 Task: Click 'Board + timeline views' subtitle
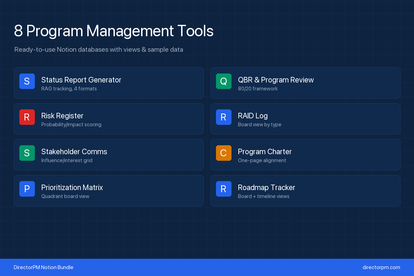(264, 196)
